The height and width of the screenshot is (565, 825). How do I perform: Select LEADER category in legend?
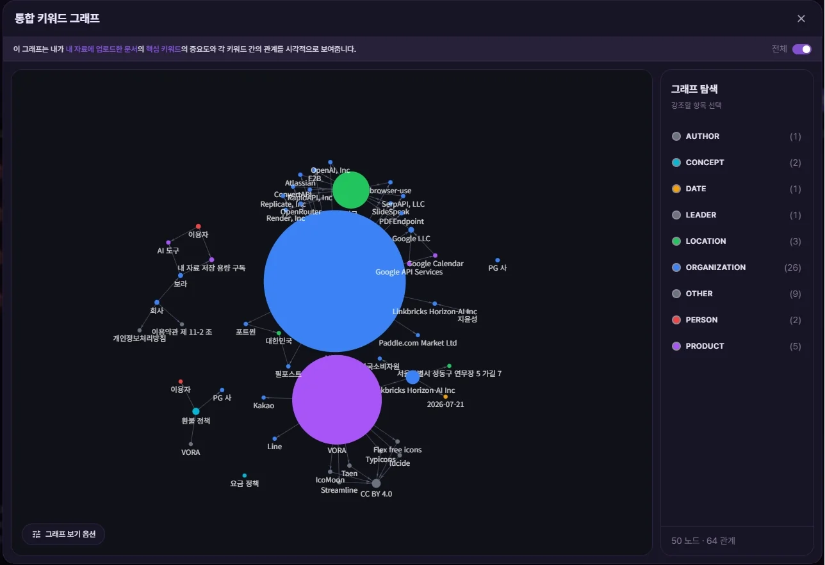pos(737,215)
